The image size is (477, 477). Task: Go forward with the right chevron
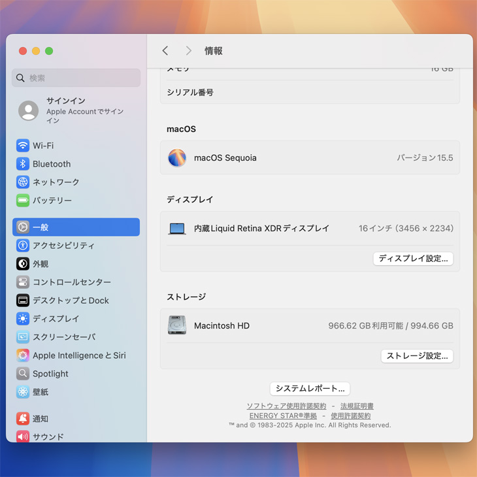pyautogui.click(x=189, y=50)
